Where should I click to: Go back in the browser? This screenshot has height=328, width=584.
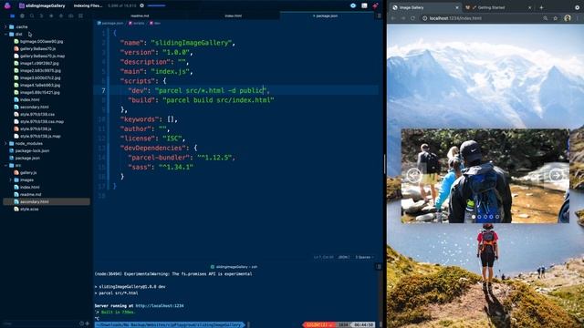pos(393,18)
